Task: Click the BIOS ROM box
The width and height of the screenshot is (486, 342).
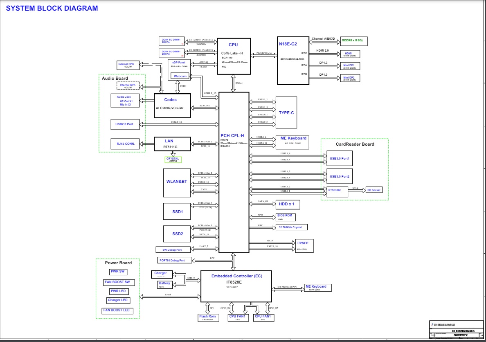Action: [x=286, y=217]
